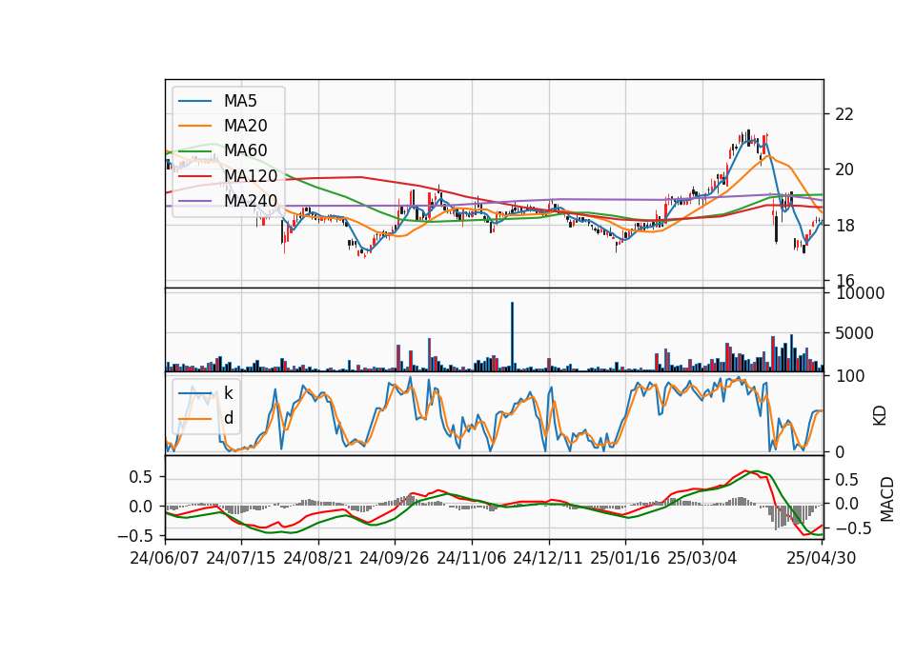Image resolution: width=915 pixels, height=657 pixels.
Task: Click the price axis value 18
Action: [844, 225]
